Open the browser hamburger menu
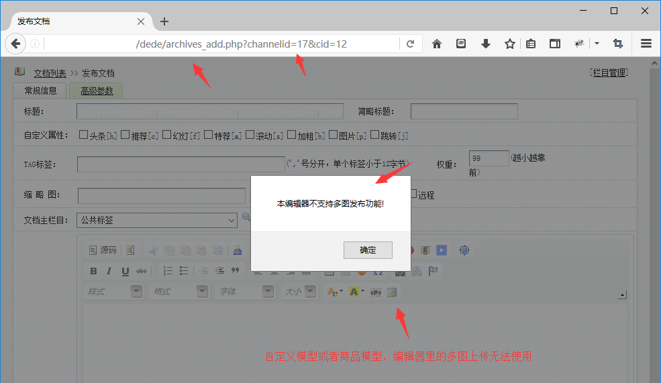 click(x=646, y=44)
